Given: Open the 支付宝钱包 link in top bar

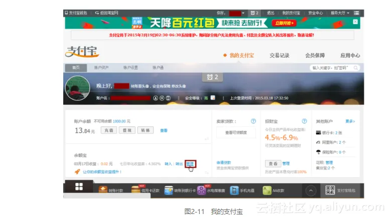Looking at the screenshot, I should (x=76, y=13).
